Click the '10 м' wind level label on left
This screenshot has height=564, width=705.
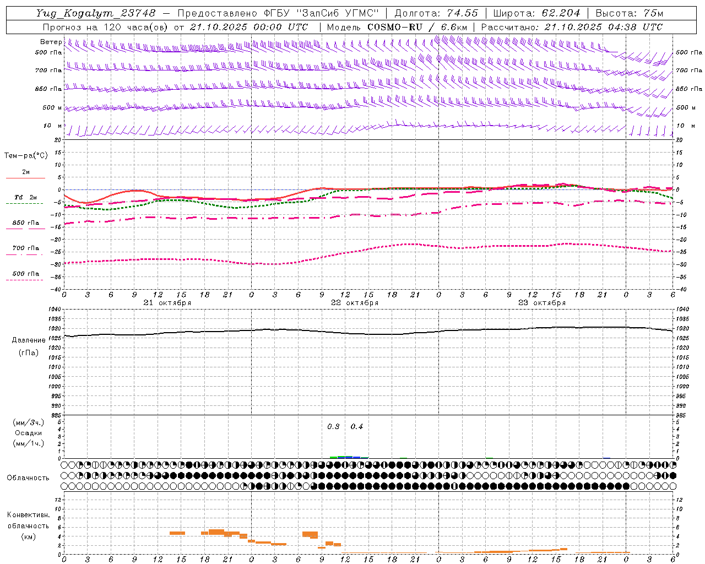(52, 126)
